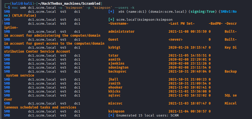Screen dimensions: 252x119
Task: Click the -Last PW Set- column header
Action: [182, 23]
